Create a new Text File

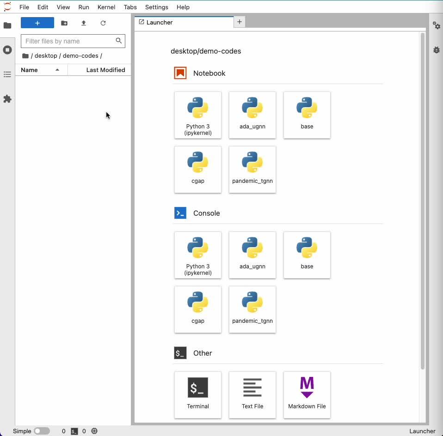(252, 395)
